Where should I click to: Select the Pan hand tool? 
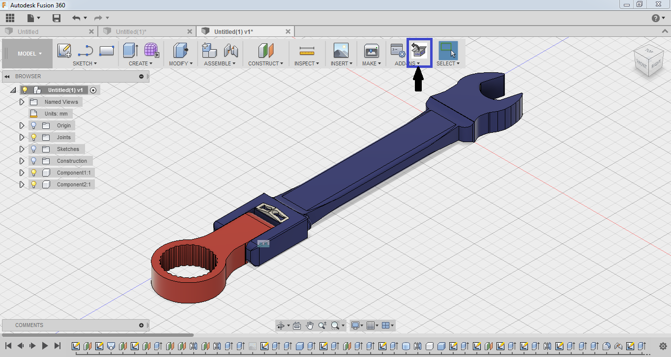(x=310, y=326)
